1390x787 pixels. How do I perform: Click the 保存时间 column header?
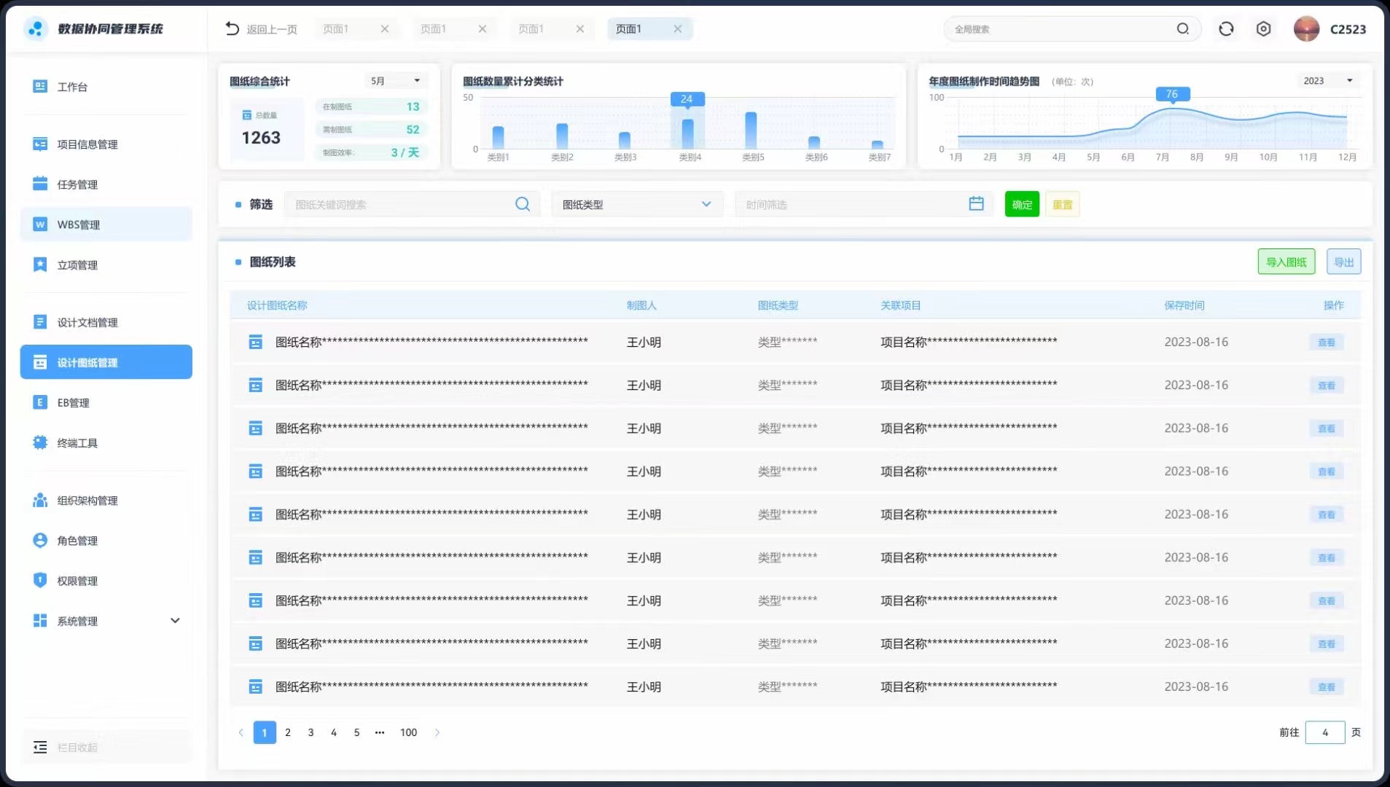point(1184,305)
